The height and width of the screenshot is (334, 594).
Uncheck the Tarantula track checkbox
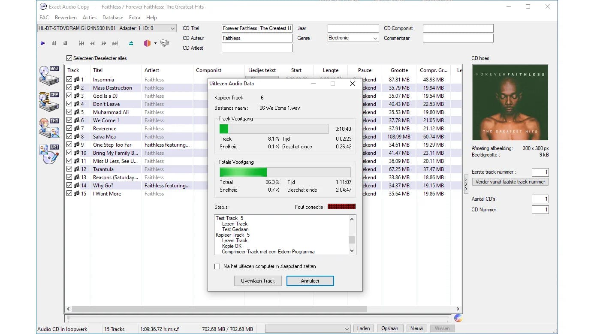(x=69, y=169)
